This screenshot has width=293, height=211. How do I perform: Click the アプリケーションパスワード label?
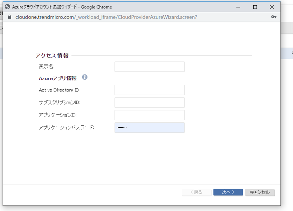tap(66, 127)
